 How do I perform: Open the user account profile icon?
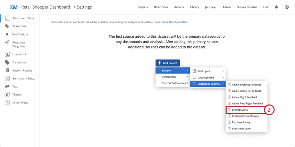[x=287, y=7]
